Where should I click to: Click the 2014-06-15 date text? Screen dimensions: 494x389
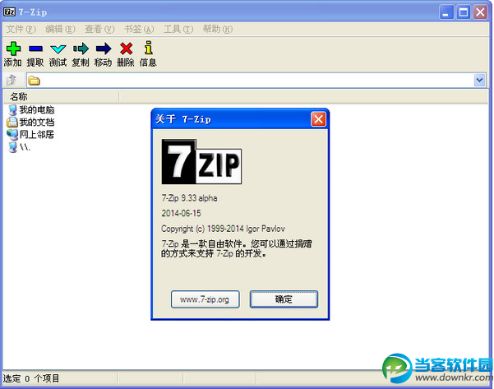(181, 213)
